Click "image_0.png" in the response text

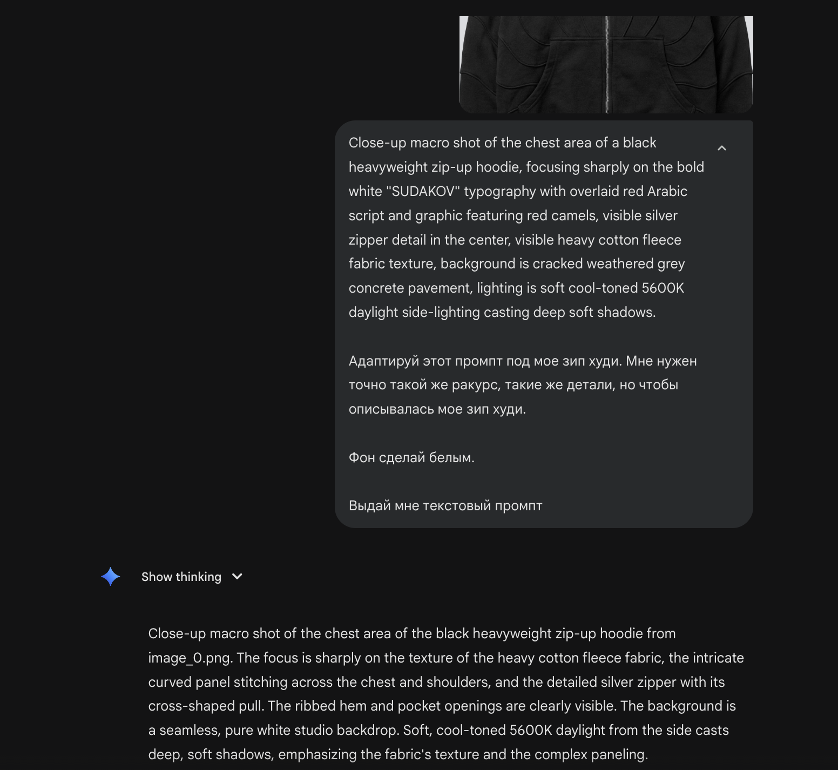coord(190,658)
